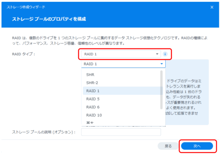Click the RAID タイプ label
The height and width of the screenshot is (156, 220).
click(x=23, y=54)
